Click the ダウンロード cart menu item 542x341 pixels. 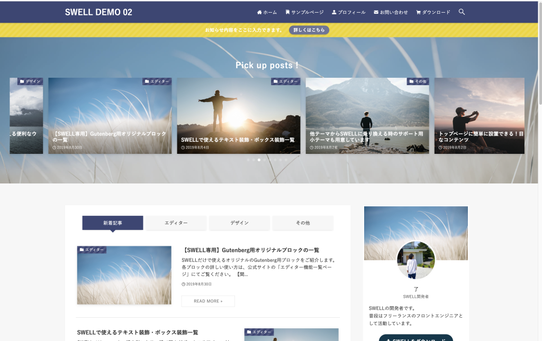click(433, 12)
